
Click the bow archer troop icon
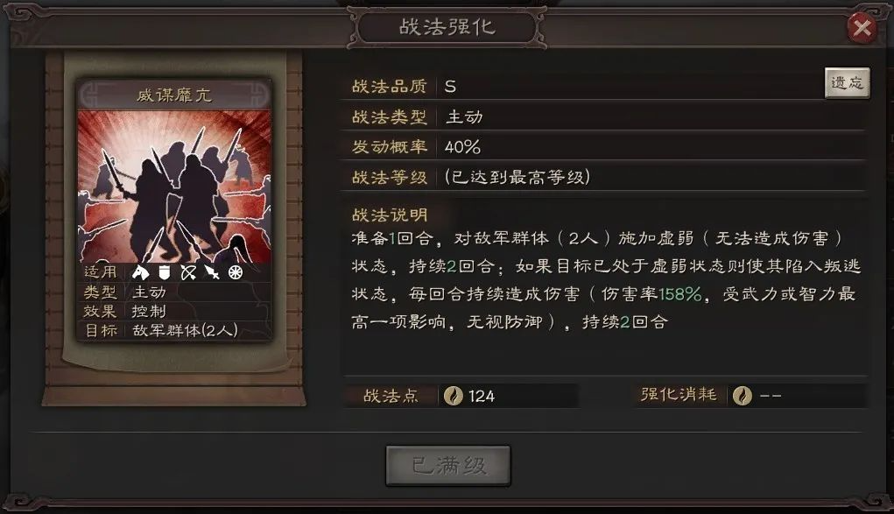pyautogui.click(x=188, y=272)
